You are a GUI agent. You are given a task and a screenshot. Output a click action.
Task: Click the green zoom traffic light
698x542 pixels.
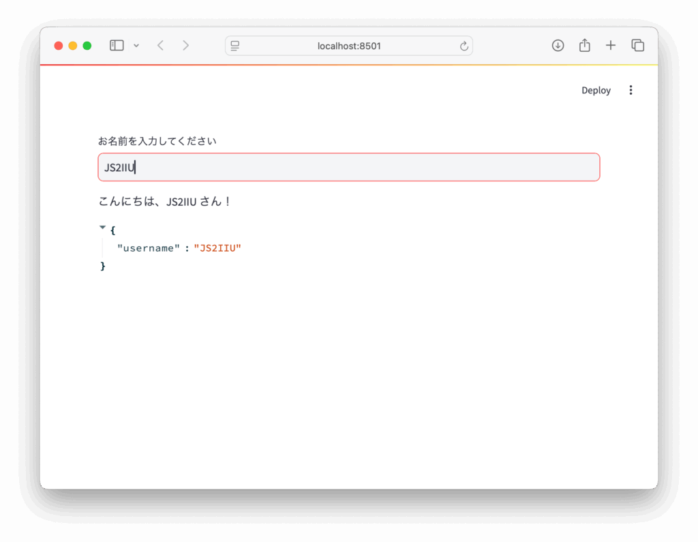point(87,45)
